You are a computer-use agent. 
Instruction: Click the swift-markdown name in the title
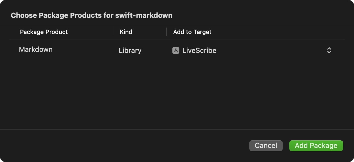(144, 15)
